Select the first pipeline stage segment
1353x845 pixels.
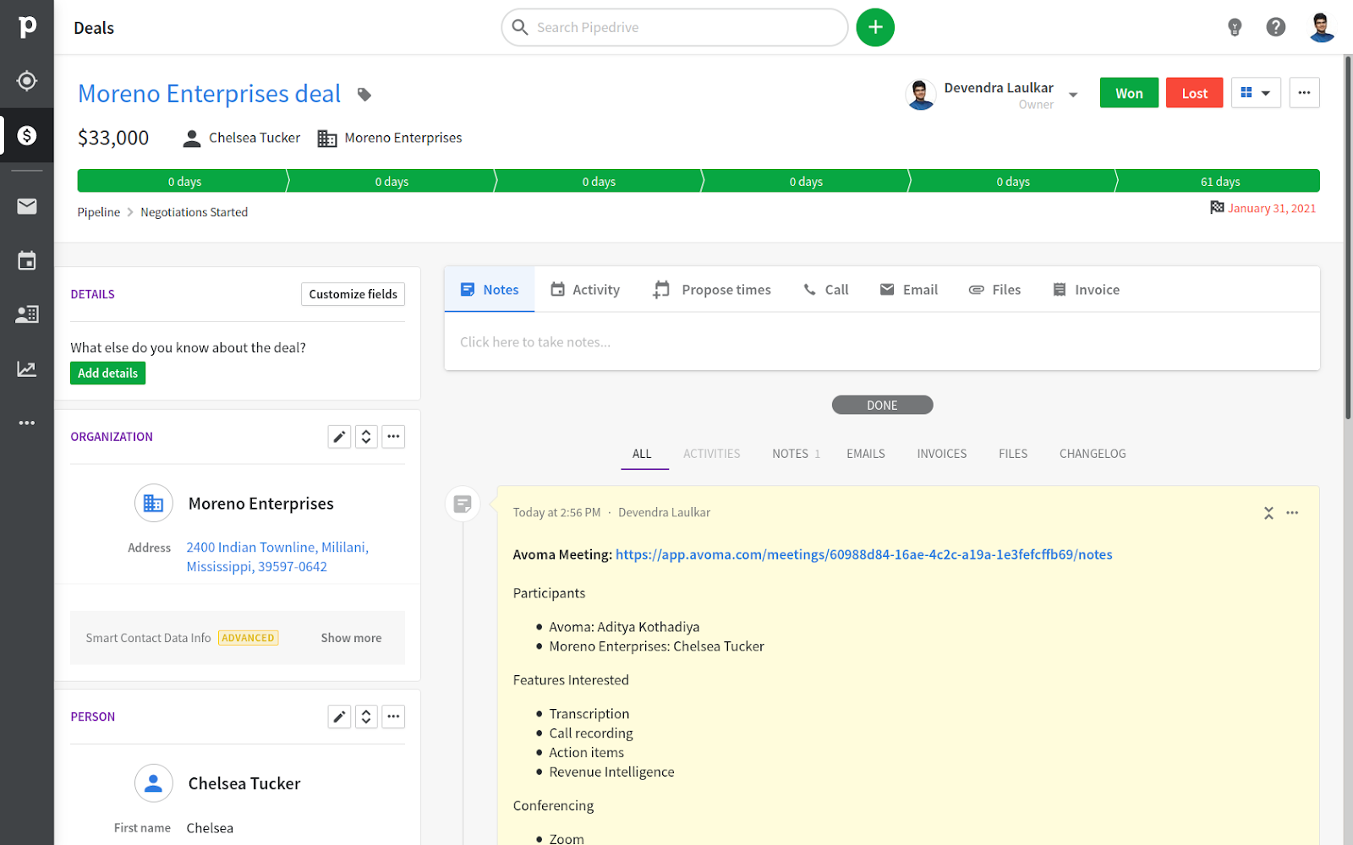tap(184, 181)
